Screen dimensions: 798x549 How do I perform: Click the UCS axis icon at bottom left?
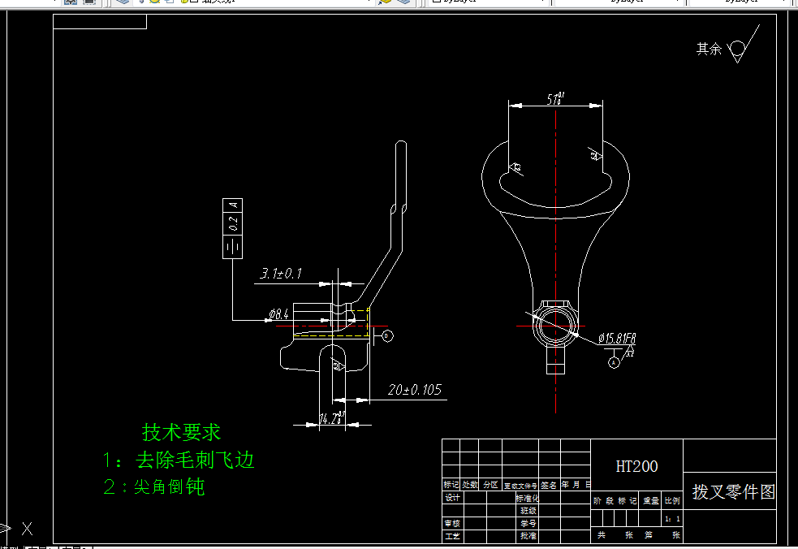[27, 528]
